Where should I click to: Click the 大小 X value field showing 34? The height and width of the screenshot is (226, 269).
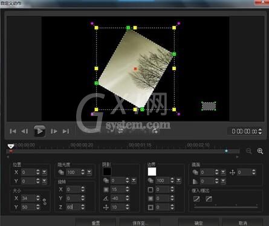(x=28, y=198)
